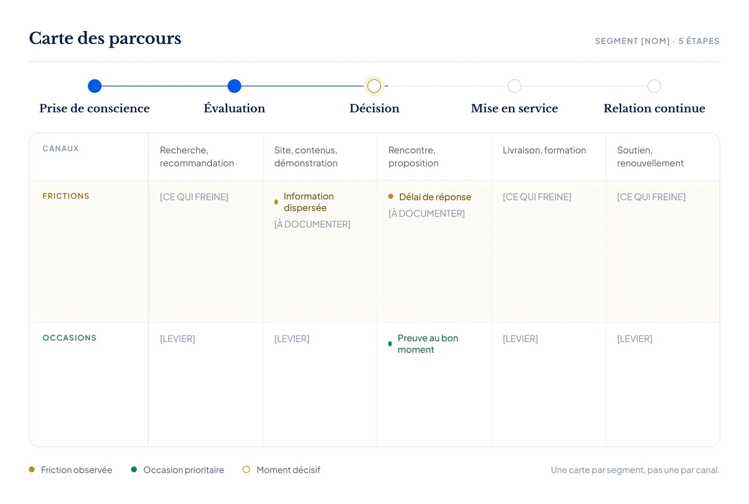
Task: Select the Prise de conscience stage dot
Action: click(95, 86)
